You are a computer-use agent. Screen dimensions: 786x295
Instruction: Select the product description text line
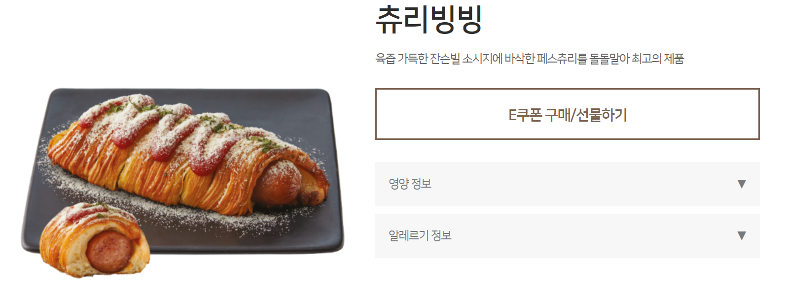[x=530, y=59]
